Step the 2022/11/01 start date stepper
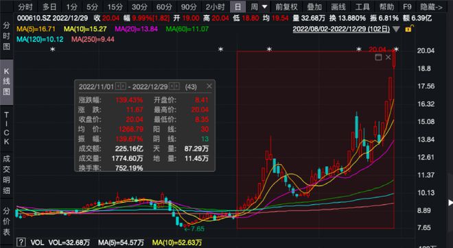 [121, 86]
